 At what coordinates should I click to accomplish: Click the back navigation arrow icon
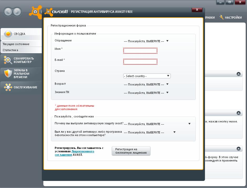(8, 12)
